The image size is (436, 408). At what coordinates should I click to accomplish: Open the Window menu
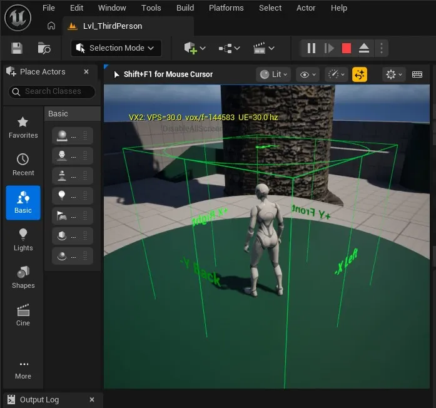[x=112, y=8]
